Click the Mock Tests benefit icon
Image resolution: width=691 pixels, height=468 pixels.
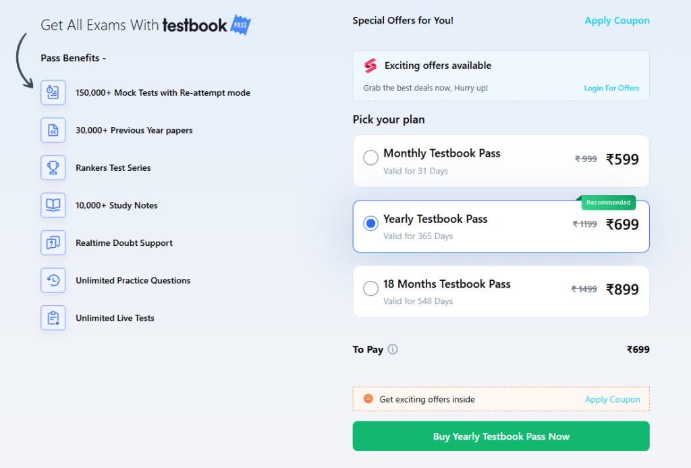[x=53, y=93]
